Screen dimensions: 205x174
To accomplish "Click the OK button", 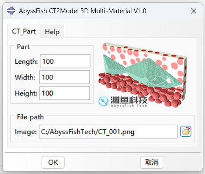I will tap(53, 162).
